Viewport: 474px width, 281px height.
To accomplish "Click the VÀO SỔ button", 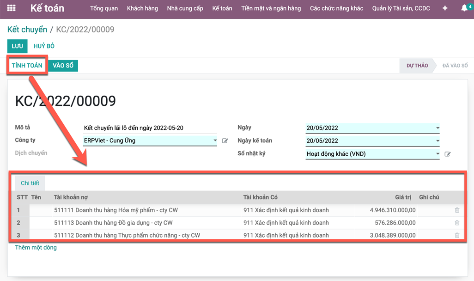I will [63, 65].
